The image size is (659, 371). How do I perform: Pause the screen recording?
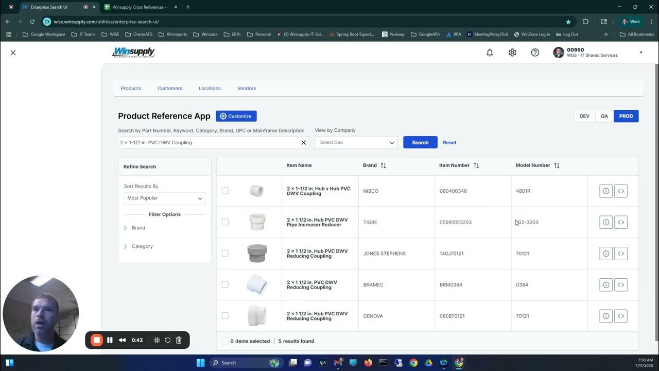[x=110, y=340]
